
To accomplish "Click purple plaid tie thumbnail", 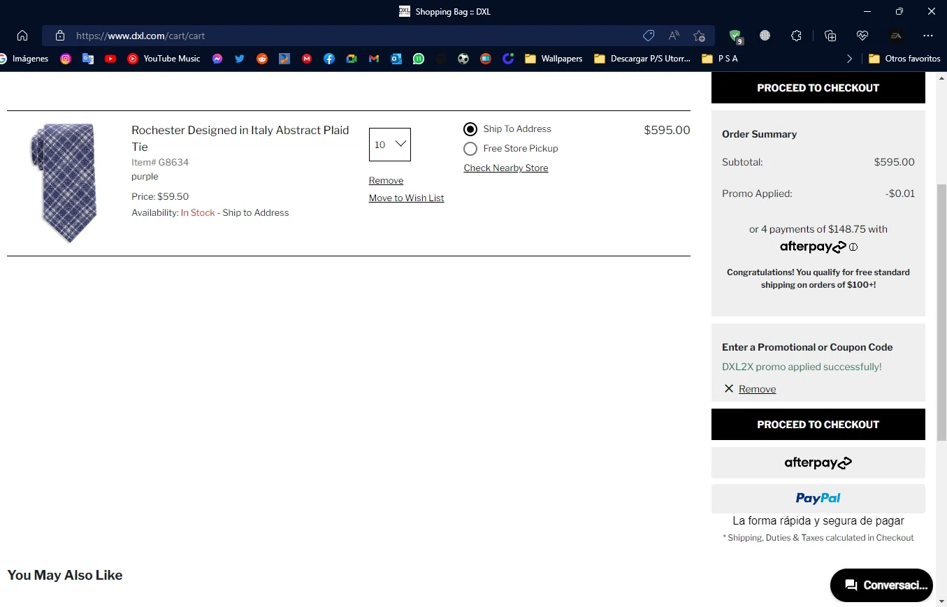I will click(63, 183).
